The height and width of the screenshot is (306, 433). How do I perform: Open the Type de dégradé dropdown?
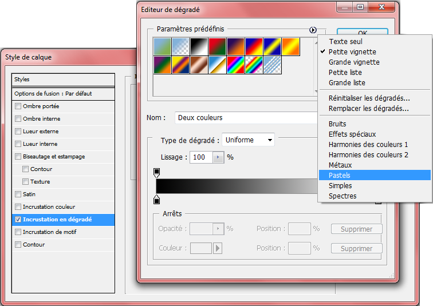248,140
